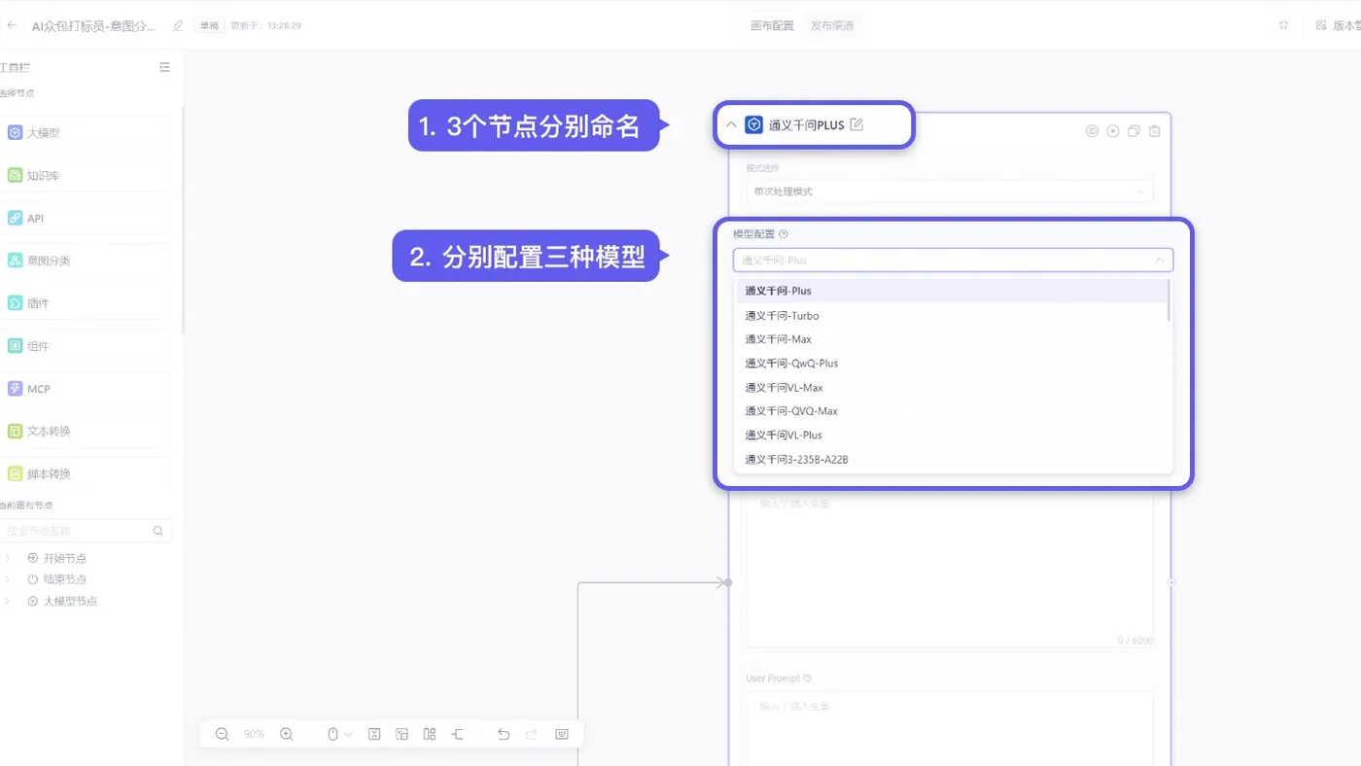Click the back arrow beside the project title
Screen dimensions: 1361x766
click(x=13, y=25)
